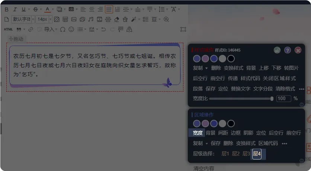Open the search and replace tool
This screenshot has height=171, width=311.
(x=166, y=19)
